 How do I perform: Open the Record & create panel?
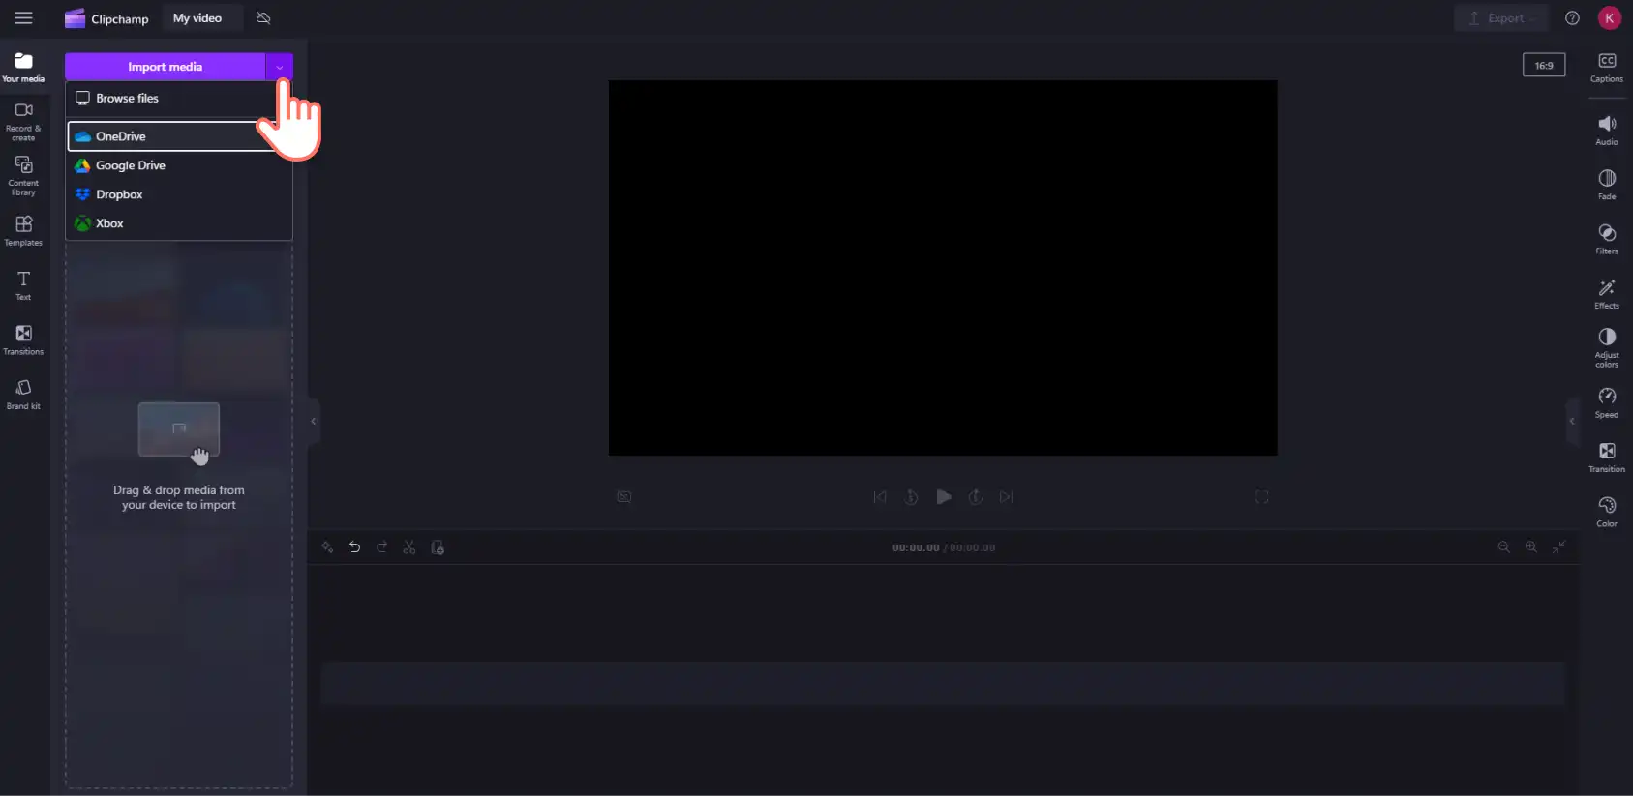coord(23,121)
